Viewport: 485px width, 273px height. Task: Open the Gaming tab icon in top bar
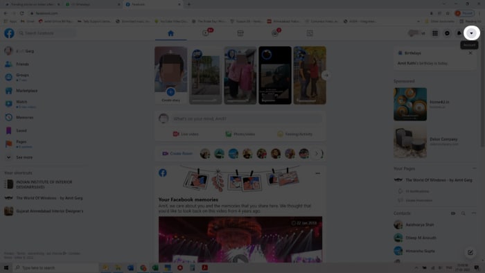(310, 33)
